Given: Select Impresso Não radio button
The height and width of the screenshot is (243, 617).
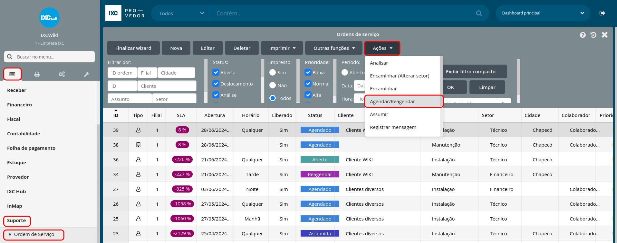Looking at the screenshot, I should 273,85.
